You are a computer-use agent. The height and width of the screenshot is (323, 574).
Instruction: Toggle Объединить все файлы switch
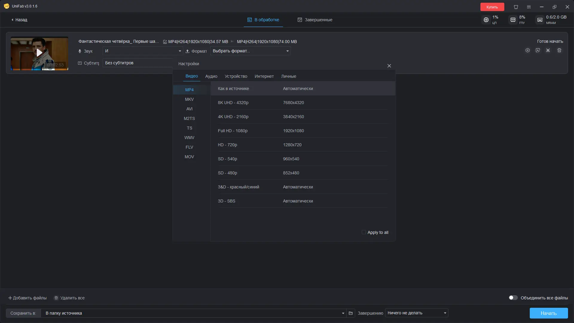click(x=513, y=298)
